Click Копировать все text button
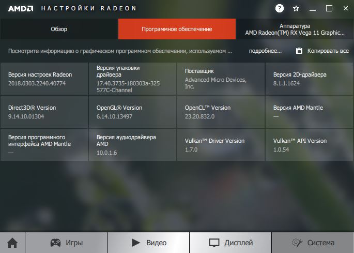Viewport: 354px width, 253px height. 328,51
